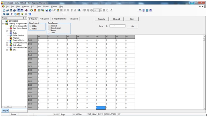Click the Paste clipboard icon

(19, 14)
